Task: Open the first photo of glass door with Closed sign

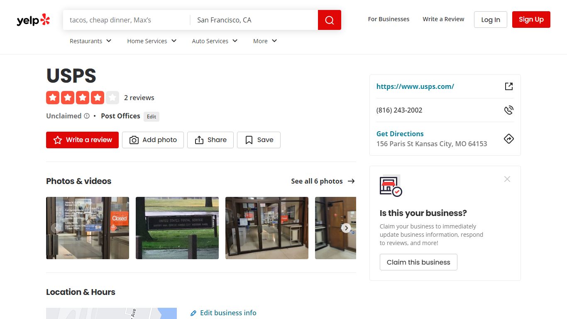Action: [88, 228]
